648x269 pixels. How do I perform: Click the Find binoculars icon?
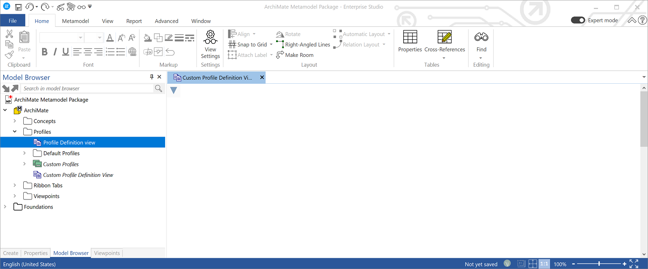[x=481, y=37]
